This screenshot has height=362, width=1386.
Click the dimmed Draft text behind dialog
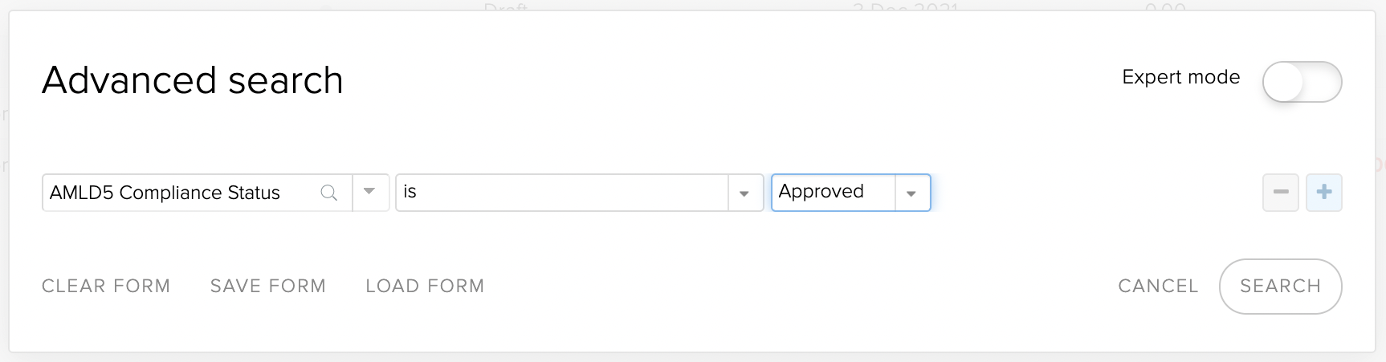point(506,7)
